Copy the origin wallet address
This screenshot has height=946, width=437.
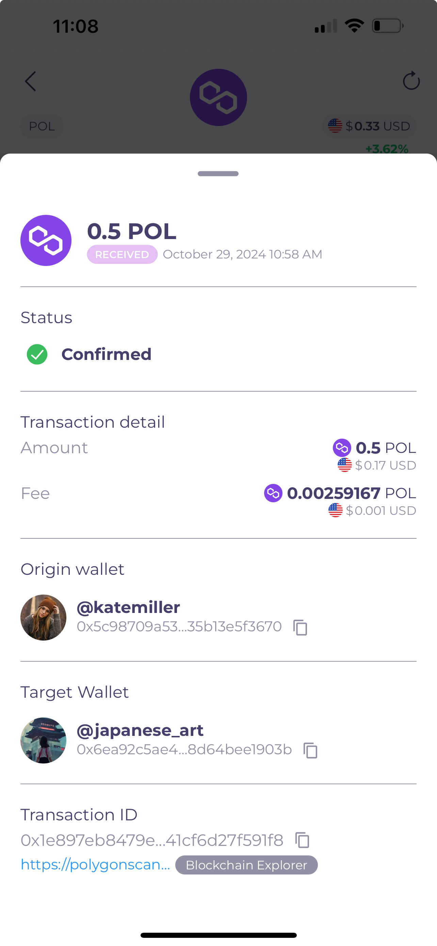coord(300,627)
